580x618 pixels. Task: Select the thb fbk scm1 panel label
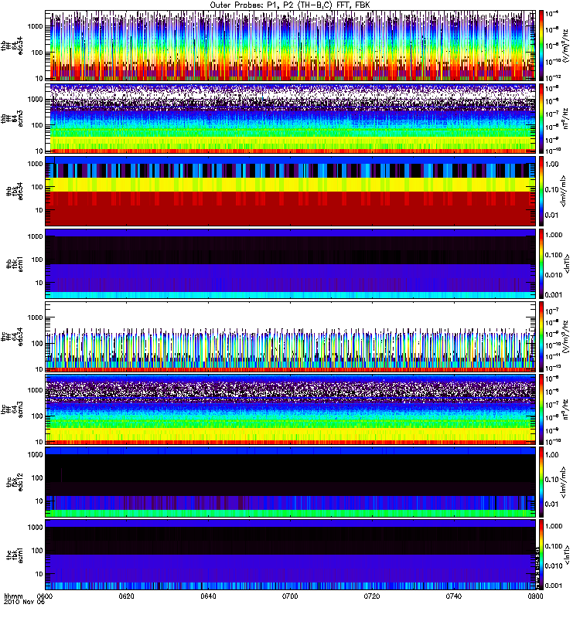[15, 263]
